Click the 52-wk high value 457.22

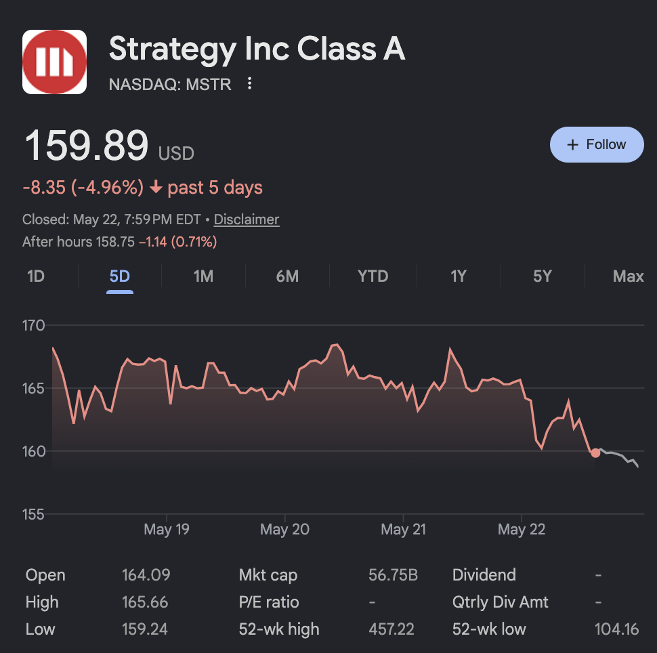tap(391, 629)
